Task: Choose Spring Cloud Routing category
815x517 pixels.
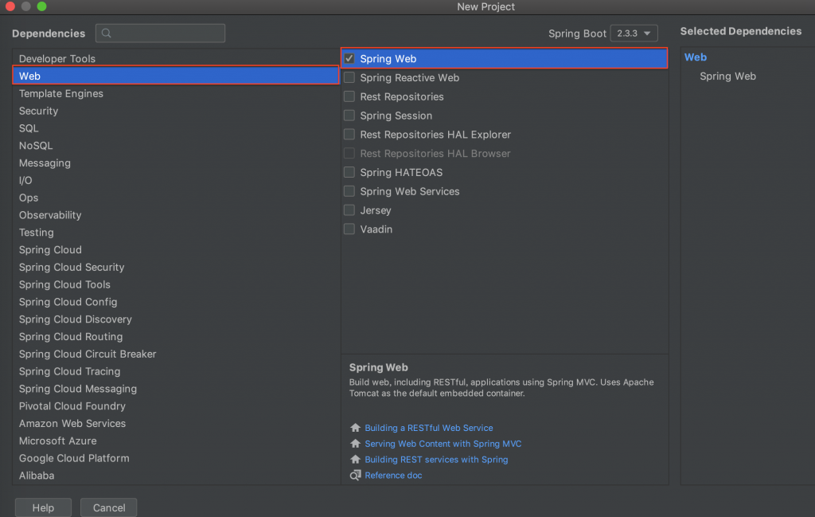Action: 176,336
